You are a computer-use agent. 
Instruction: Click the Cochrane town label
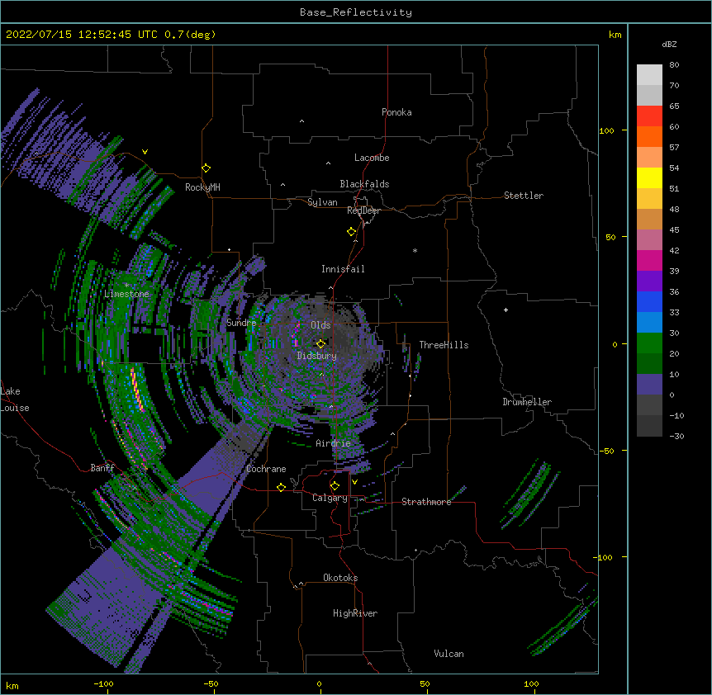click(266, 469)
